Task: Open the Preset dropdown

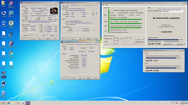Action: (x=116, y=41)
